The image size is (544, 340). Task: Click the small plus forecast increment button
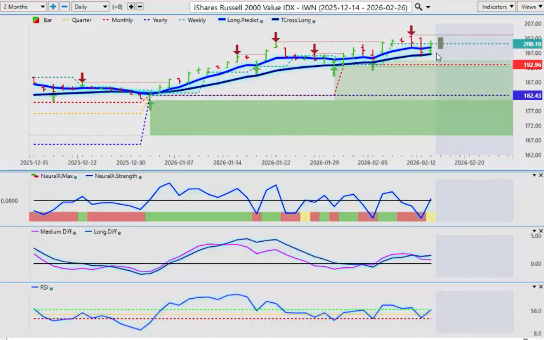[x=131, y=6]
